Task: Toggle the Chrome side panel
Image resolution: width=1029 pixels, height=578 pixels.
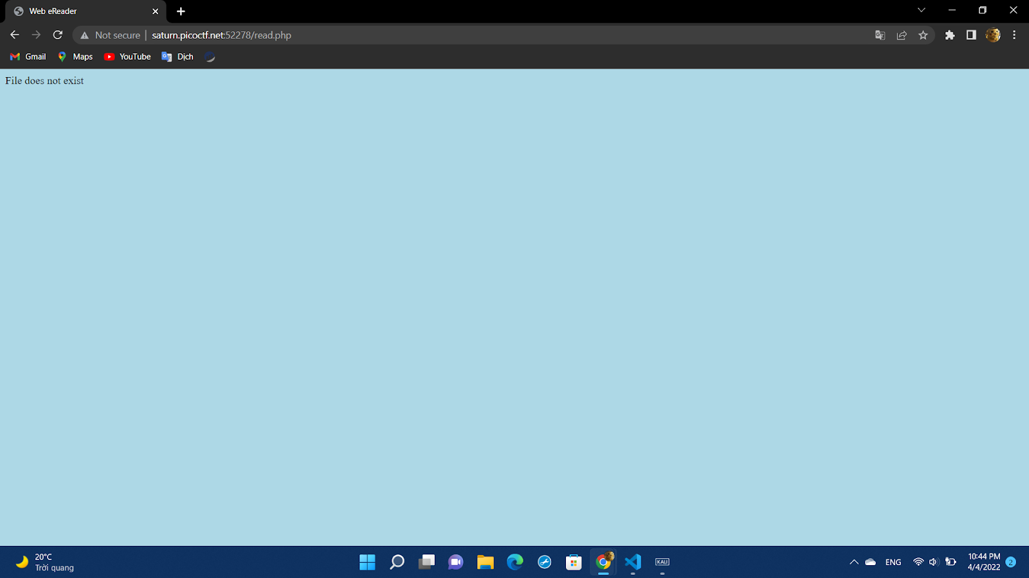Action: 971,35
